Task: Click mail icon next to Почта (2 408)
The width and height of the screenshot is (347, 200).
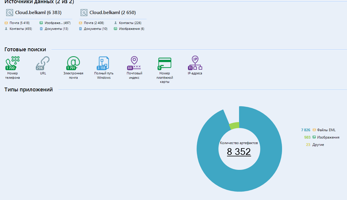Action: [x=80, y=23]
